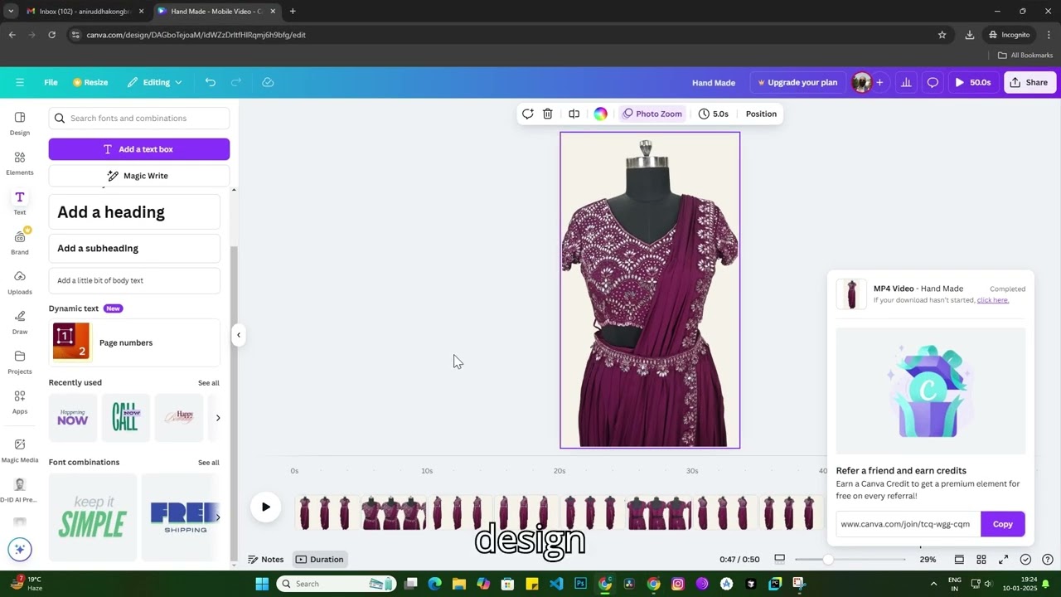The image size is (1061, 597).
Task: Click the Share button
Action: (1029, 82)
